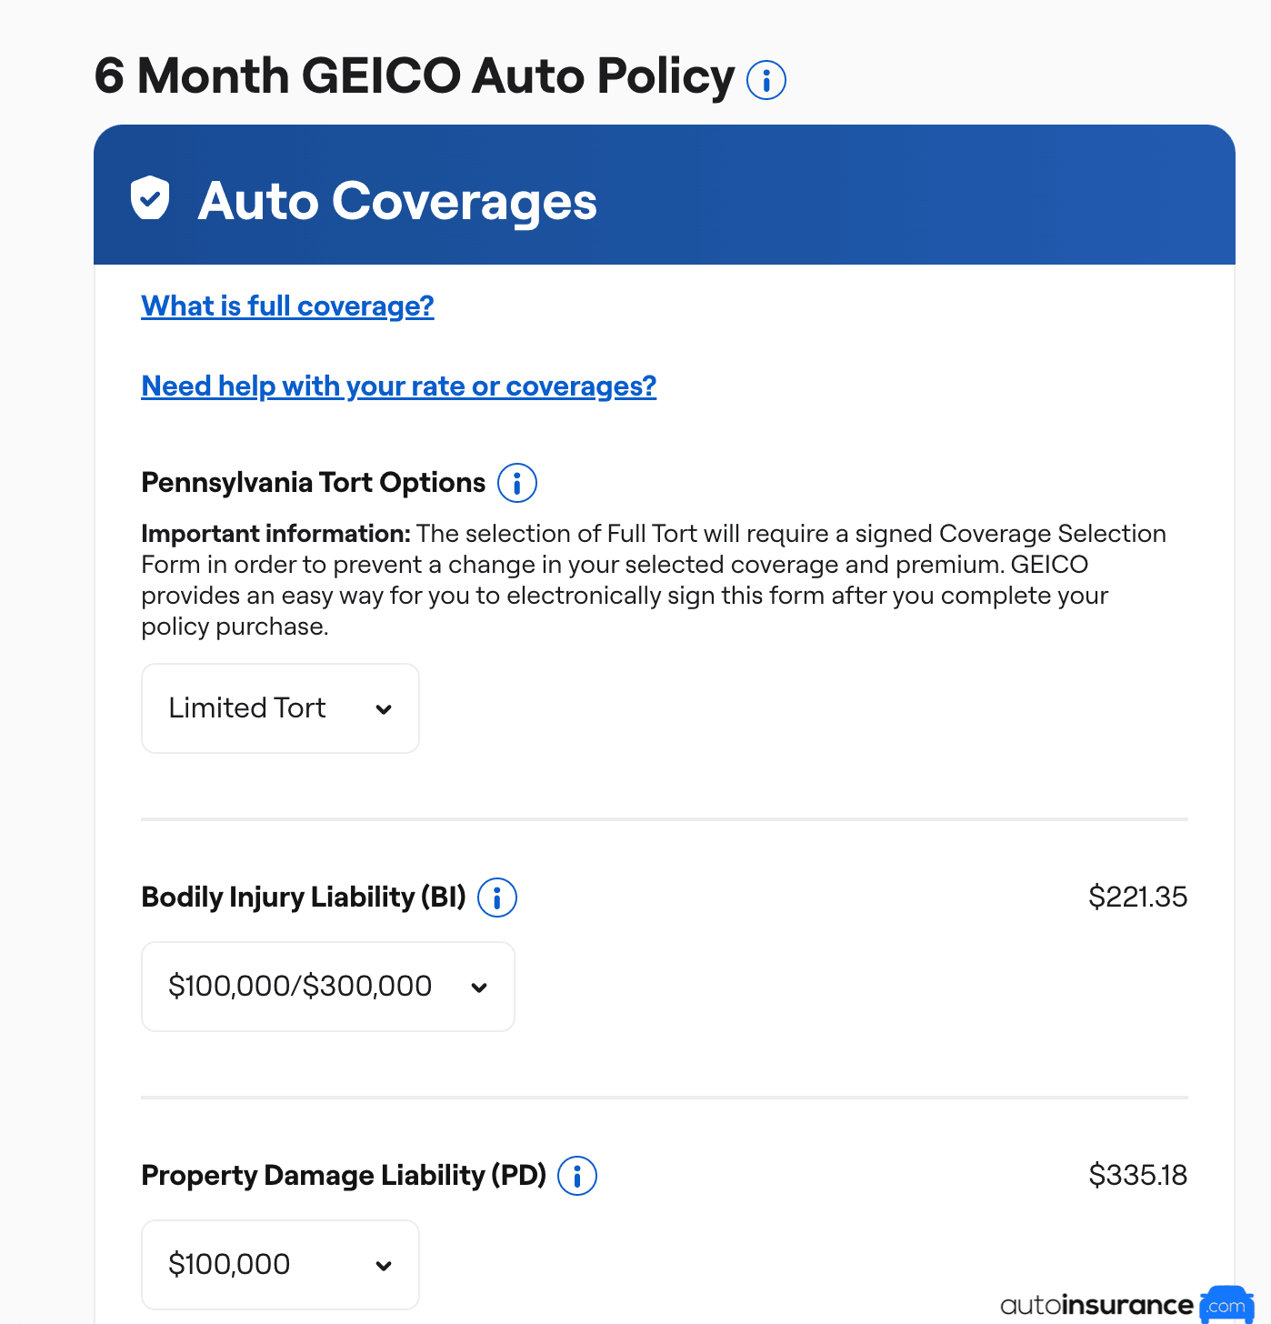This screenshot has width=1271, height=1324.
Task: Open the Property Damage Liability info icon
Action: click(x=577, y=1176)
